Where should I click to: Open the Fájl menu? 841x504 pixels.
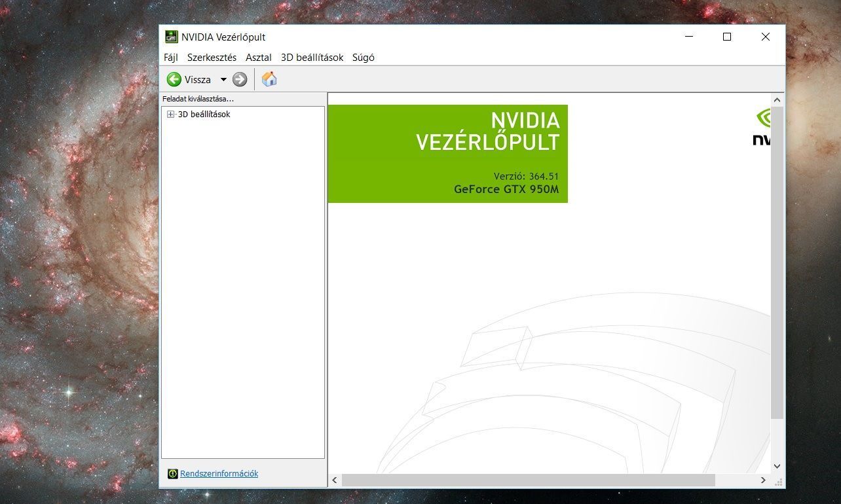[171, 58]
